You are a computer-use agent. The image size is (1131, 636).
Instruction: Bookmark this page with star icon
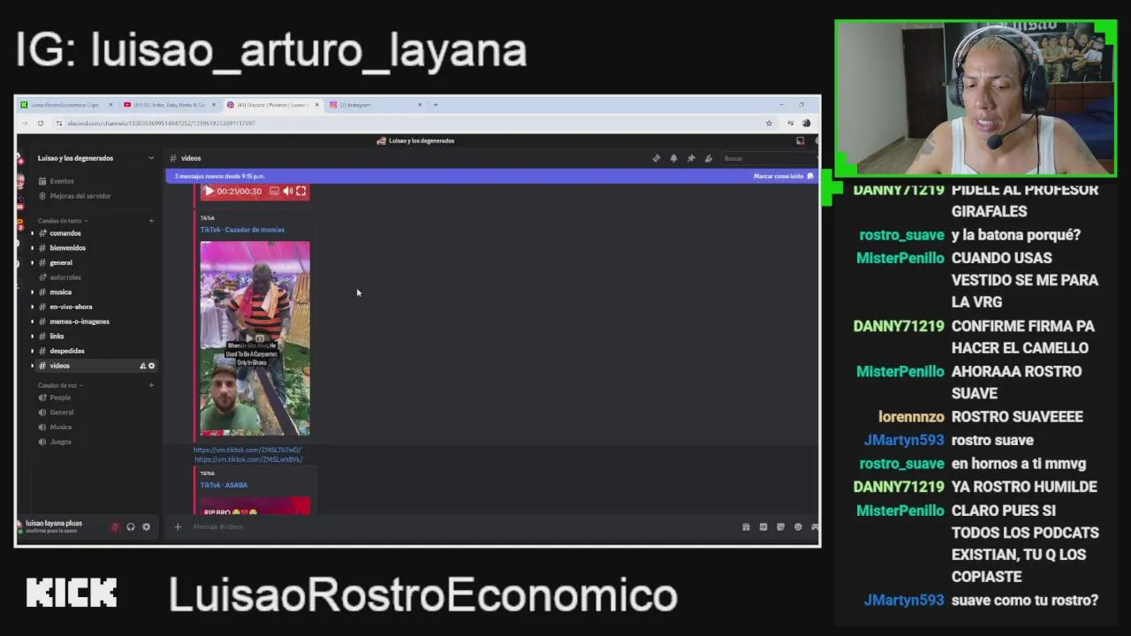click(769, 123)
